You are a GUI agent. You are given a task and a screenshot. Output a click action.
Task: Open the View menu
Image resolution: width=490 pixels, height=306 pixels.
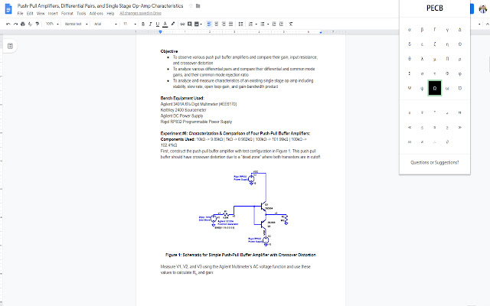(41, 14)
